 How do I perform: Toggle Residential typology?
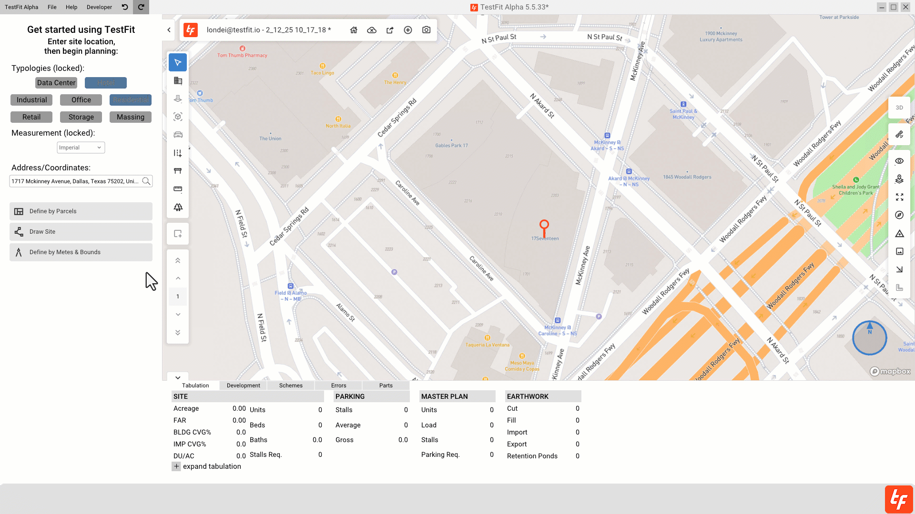[x=131, y=100]
